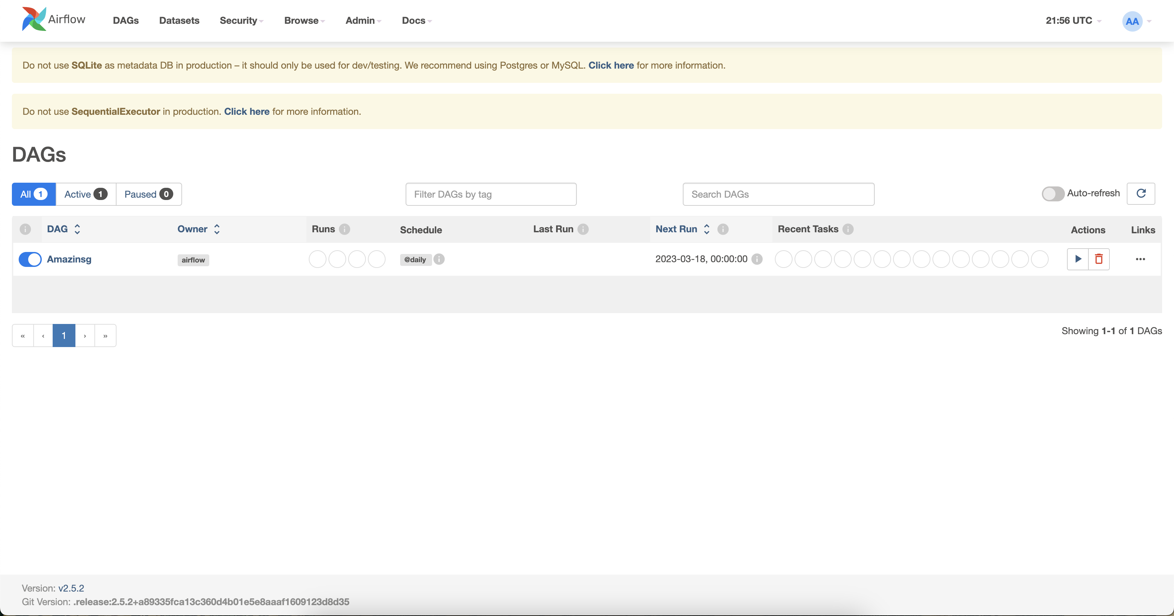Refresh the DAG list
1174x616 pixels.
pos(1142,194)
